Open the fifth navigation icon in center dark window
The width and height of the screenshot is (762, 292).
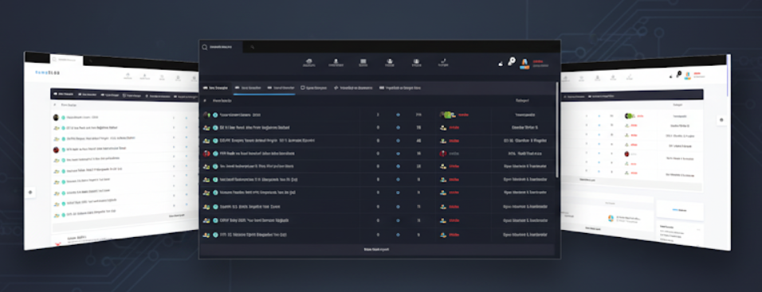417,63
